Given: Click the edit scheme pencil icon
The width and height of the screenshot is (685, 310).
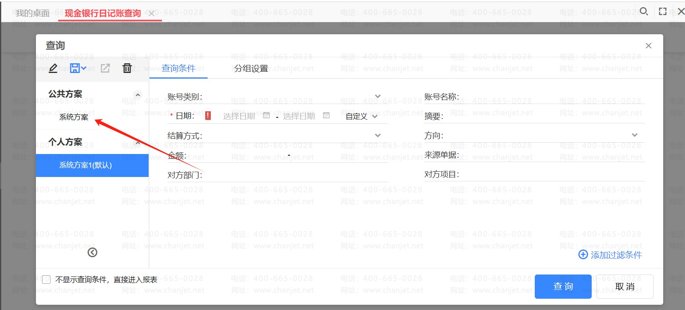Looking at the screenshot, I should 53,68.
